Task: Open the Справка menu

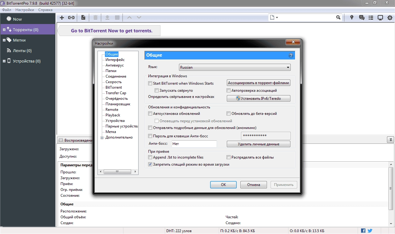Action: coord(45,10)
